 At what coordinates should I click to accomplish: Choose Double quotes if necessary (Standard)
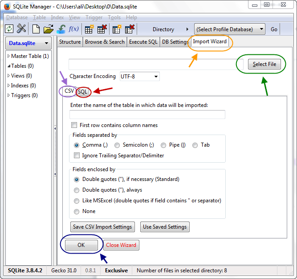pos(77,180)
